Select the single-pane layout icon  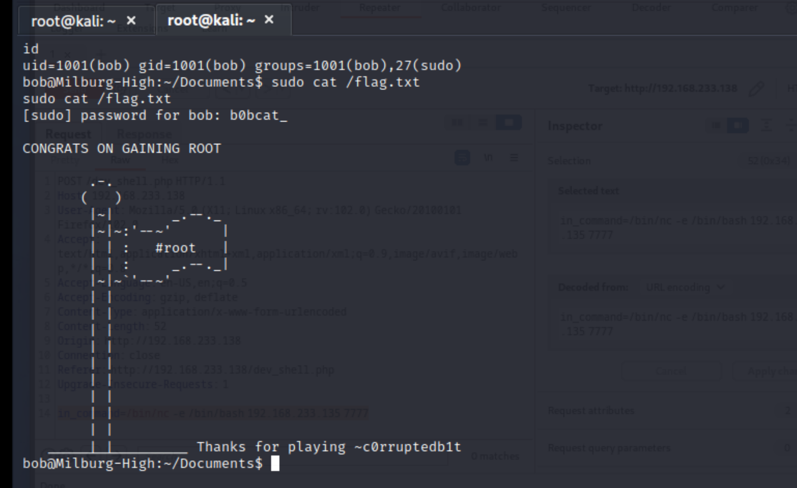[508, 123]
